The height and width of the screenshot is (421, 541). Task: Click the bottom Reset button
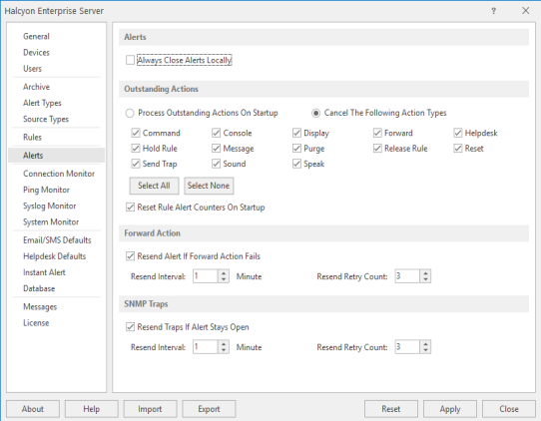391,409
